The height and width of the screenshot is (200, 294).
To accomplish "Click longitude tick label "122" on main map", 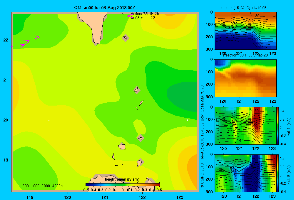I will coord(142,197).
